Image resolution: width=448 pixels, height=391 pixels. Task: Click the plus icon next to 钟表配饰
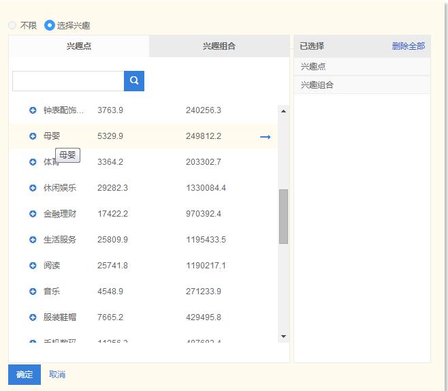pos(33,110)
